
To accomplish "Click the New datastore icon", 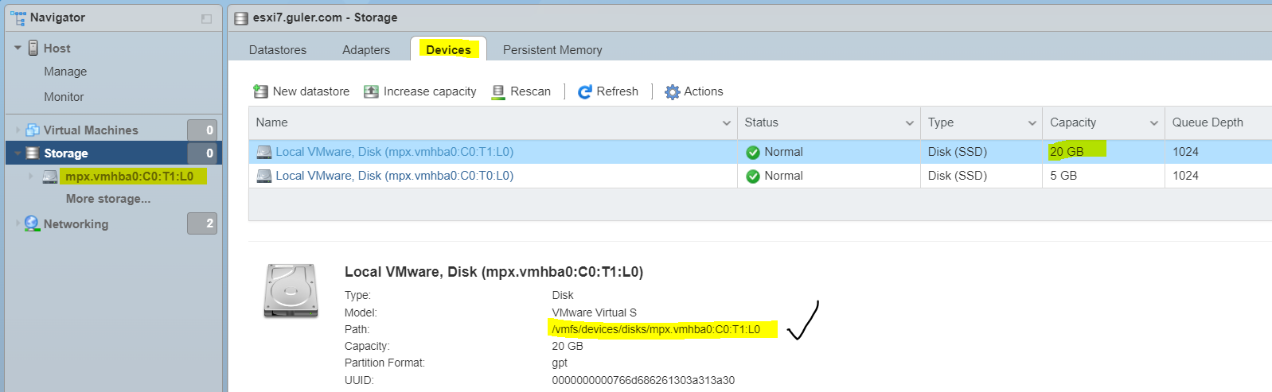I will pyautogui.click(x=260, y=91).
